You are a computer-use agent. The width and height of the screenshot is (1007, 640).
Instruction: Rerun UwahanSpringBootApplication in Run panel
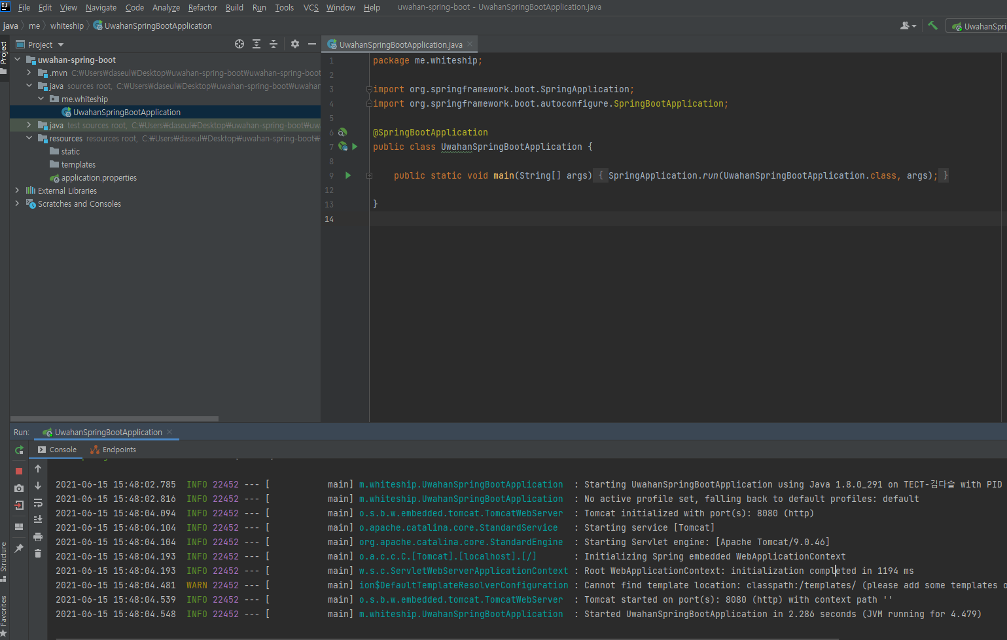[19, 450]
